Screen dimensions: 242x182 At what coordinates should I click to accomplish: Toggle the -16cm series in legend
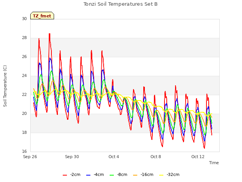click(143, 175)
